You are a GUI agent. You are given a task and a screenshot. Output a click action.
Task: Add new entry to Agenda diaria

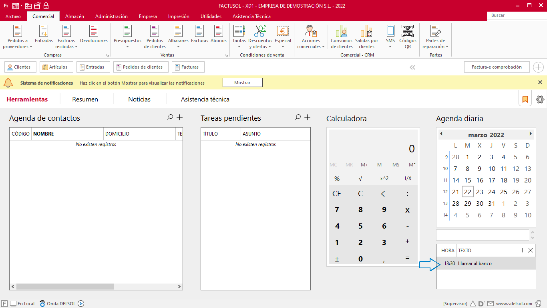point(522,250)
